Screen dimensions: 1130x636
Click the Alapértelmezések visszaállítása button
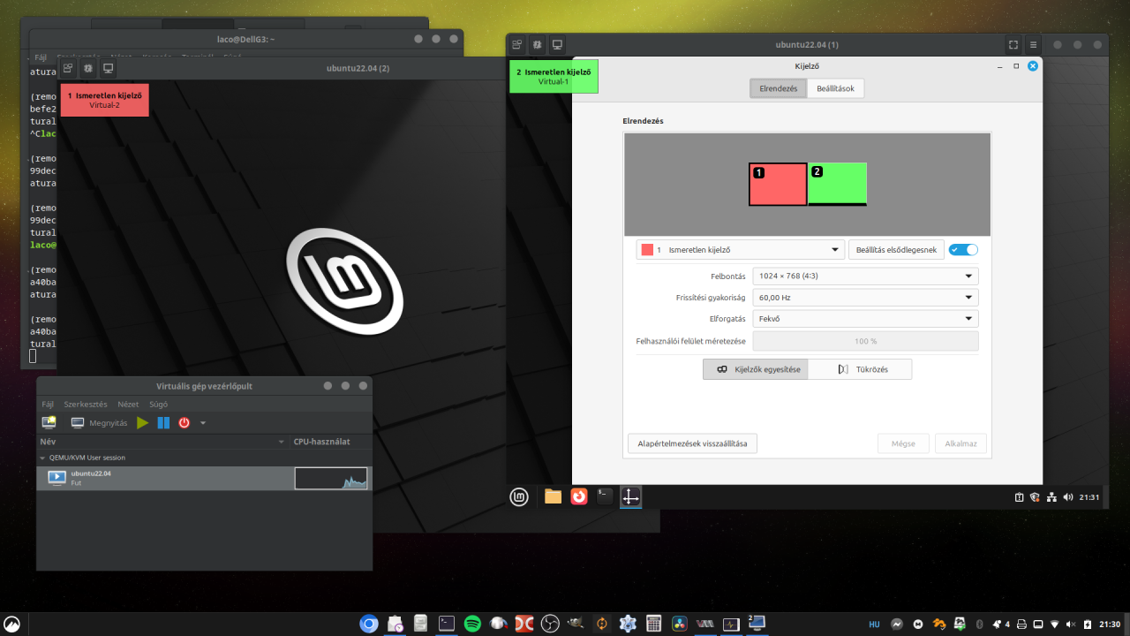coord(692,443)
